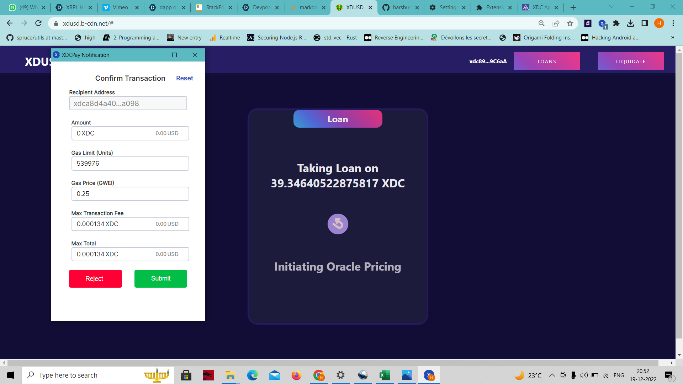
Task: Open Firefox from the Windows taskbar
Action: tap(296, 375)
